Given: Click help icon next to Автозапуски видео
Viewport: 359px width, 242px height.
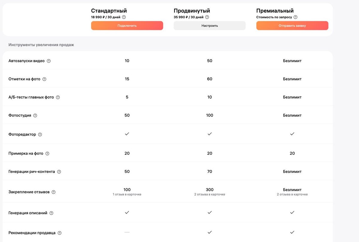Looking at the screenshot, I should (49, 61).
